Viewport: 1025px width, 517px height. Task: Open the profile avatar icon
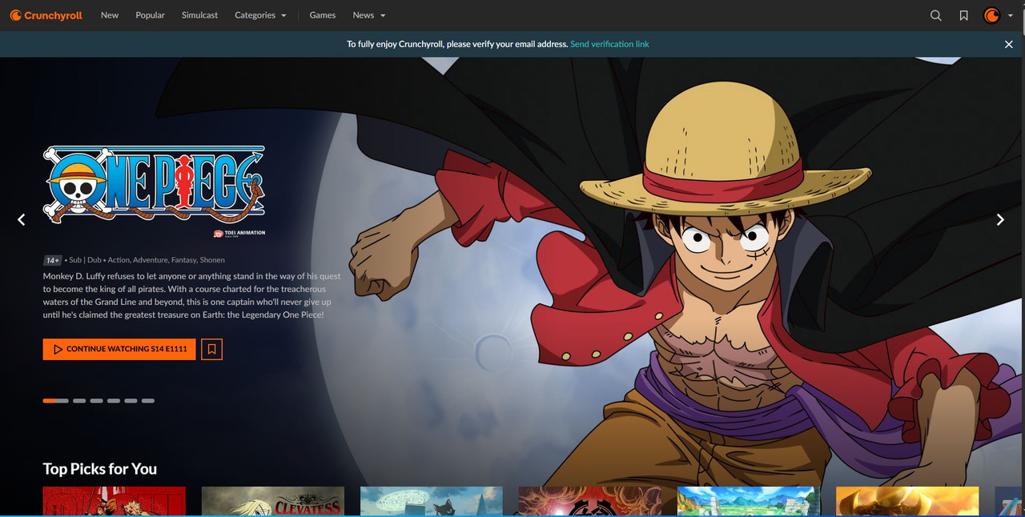[991, 15]
